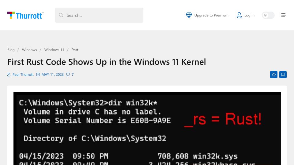The height and width of the screenshot is (165, 294).
Task: Click the MAY 11, 2023 date
Action: pyautogui.click(x=53, y=75)
